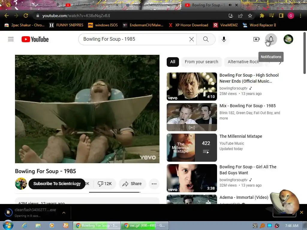Open the Notifications bell
This screenshot has height=230, width=307.
coord(271,39)
